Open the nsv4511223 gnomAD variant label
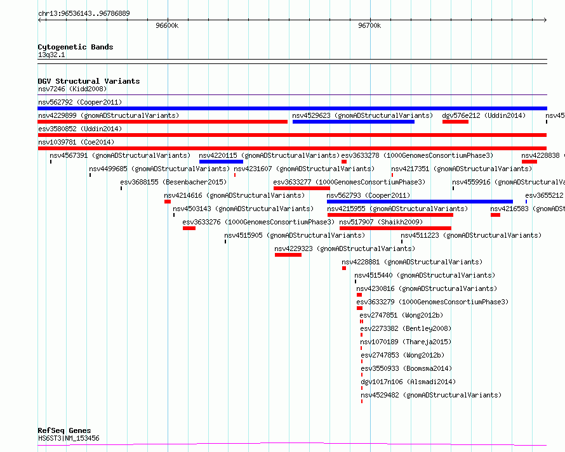The height and width of the screenshot is (452, 565). tap(471, 235)
